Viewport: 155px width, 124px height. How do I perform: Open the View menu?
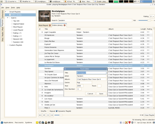tap(7, 8)
